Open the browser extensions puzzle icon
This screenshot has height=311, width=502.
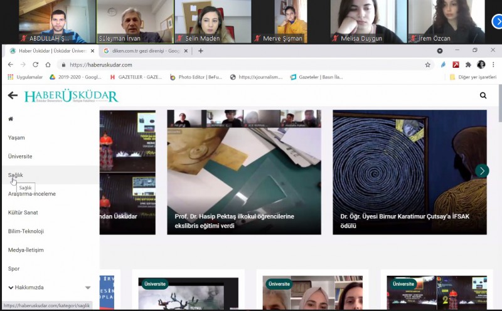(x=468, y=65)
